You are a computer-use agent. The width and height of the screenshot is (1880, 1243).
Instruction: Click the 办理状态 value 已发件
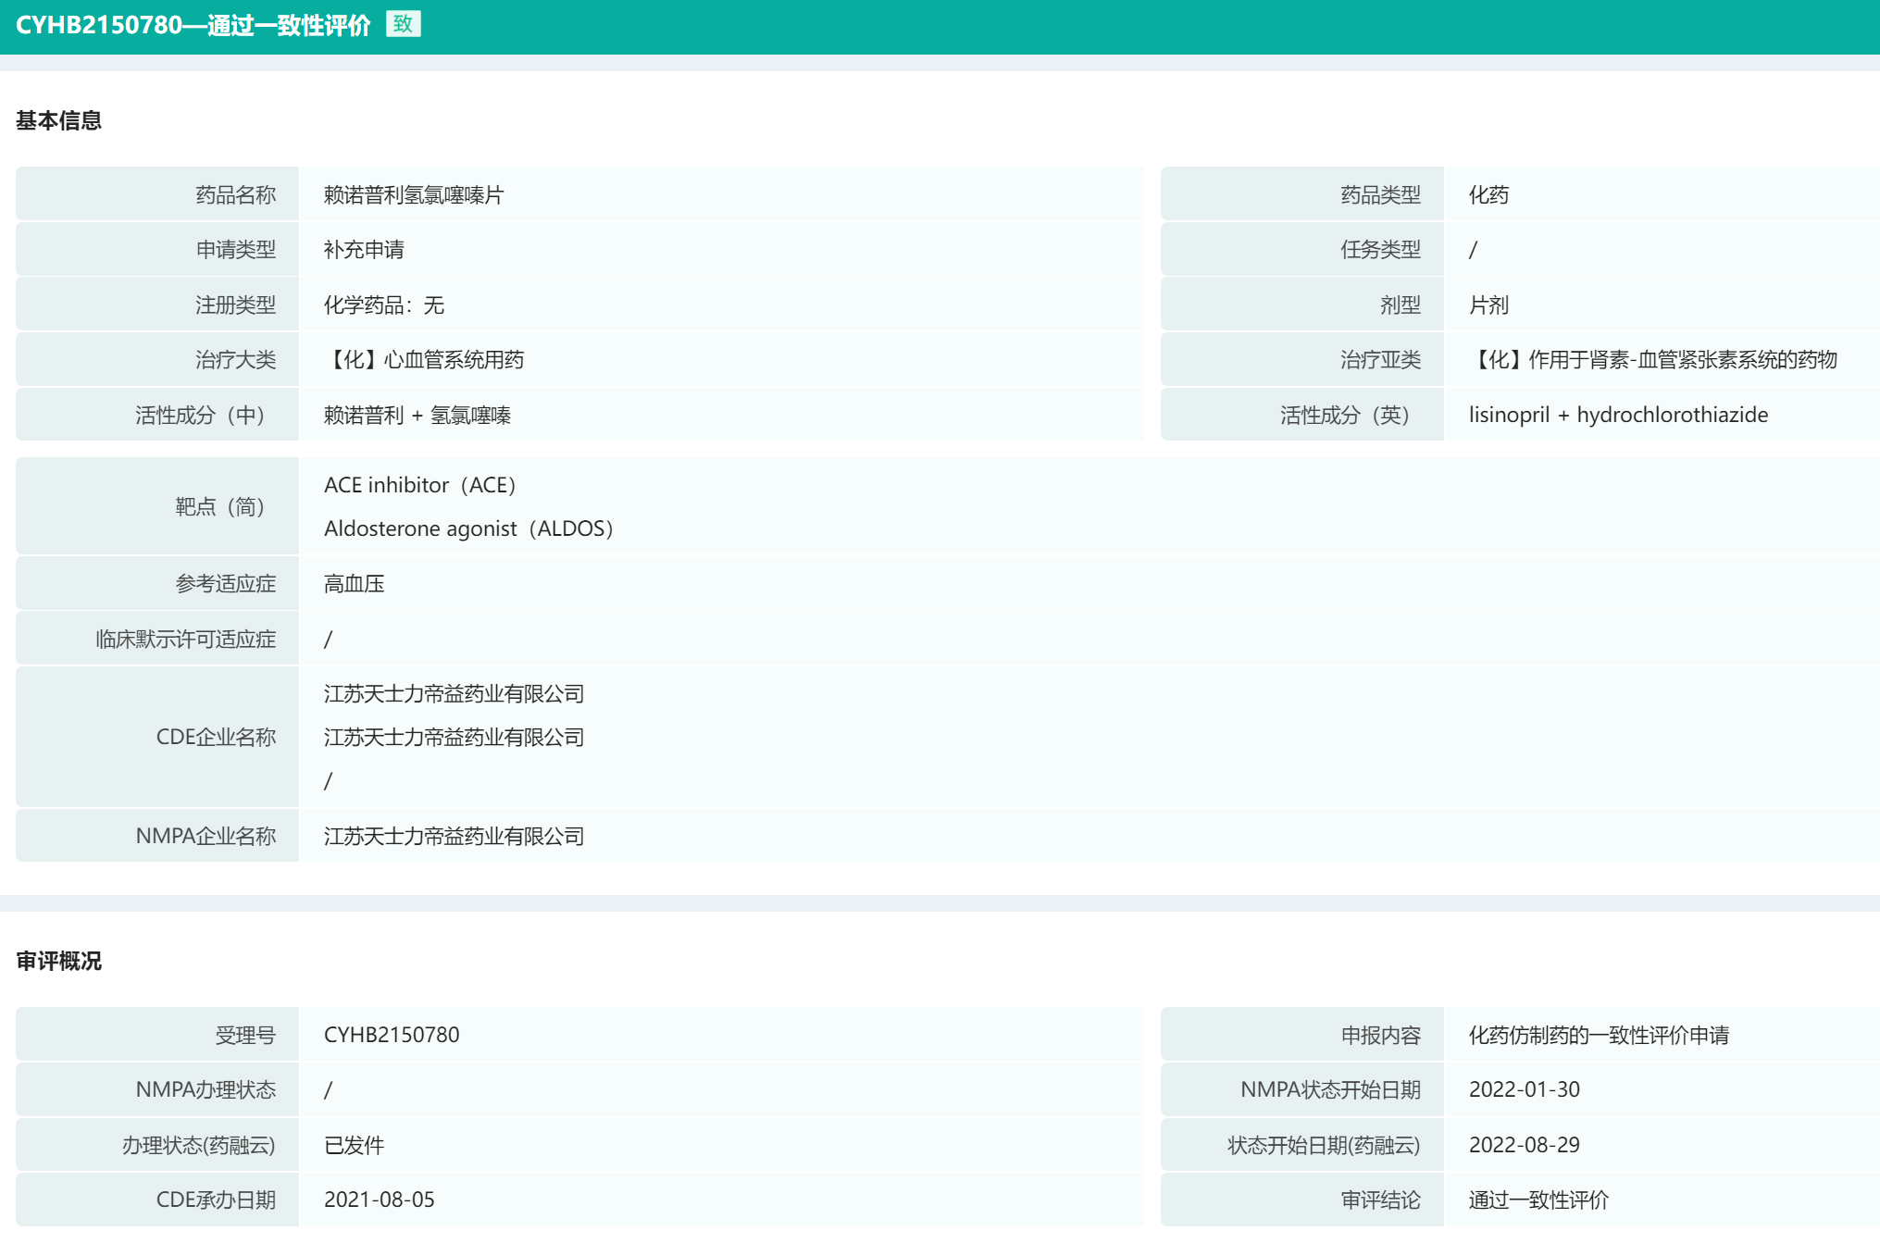[354, 1146]
